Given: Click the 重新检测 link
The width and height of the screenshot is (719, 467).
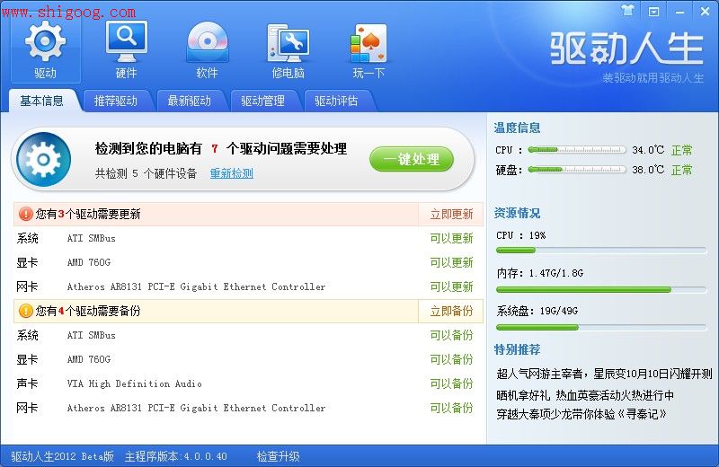Looking at the screenshot, I should click(232, 173).
